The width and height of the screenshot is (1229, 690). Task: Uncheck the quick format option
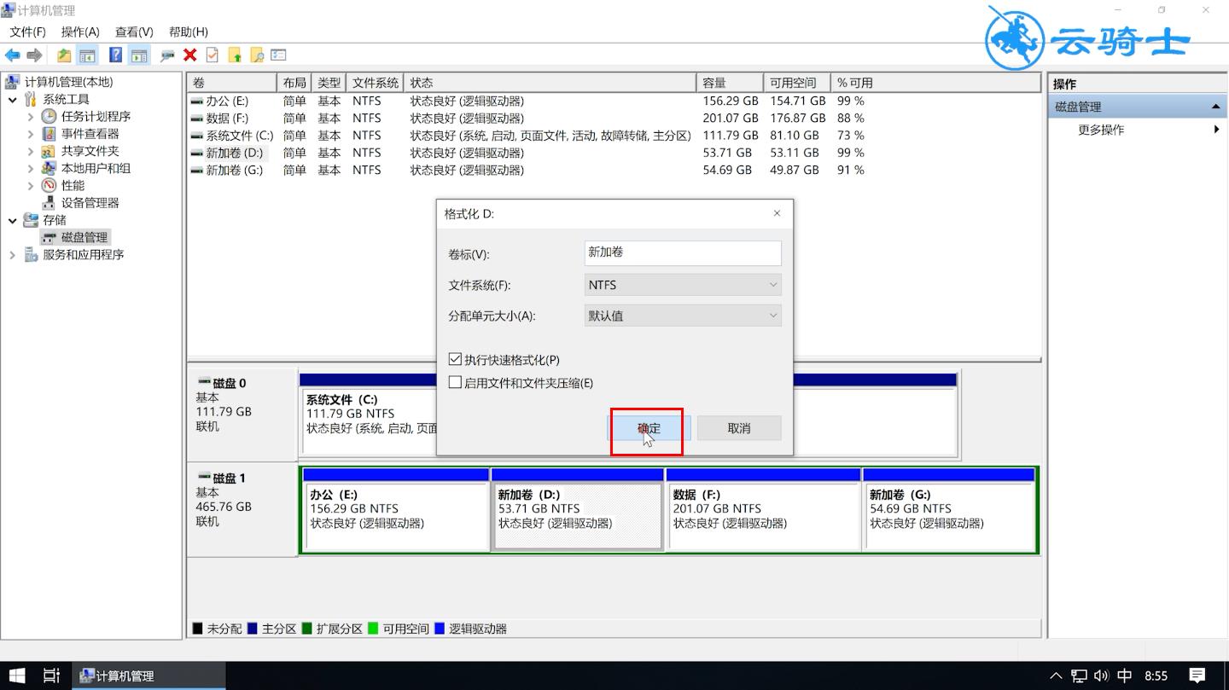pos(455,358)
